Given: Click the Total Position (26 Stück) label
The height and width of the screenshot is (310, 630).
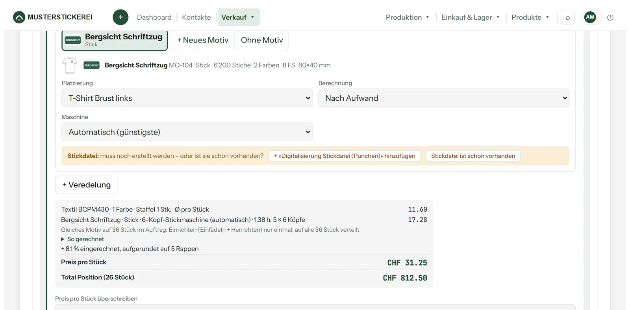Looking at the screenshot, I should 98,277.
